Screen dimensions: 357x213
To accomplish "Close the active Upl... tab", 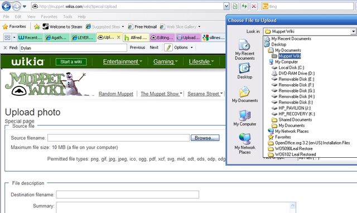I will tap(119, 37).
